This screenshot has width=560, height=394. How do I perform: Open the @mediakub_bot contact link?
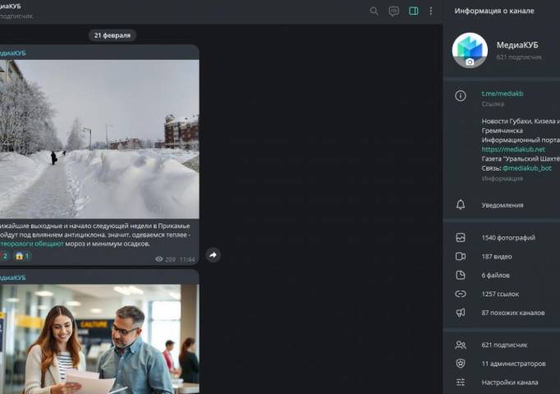tap(527, 168)
